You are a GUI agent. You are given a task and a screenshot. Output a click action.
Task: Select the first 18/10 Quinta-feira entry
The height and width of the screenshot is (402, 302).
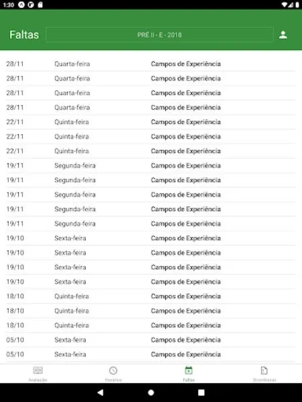point(150,296)
